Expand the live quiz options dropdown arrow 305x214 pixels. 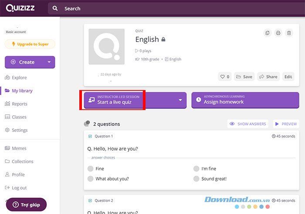point(180,100)
